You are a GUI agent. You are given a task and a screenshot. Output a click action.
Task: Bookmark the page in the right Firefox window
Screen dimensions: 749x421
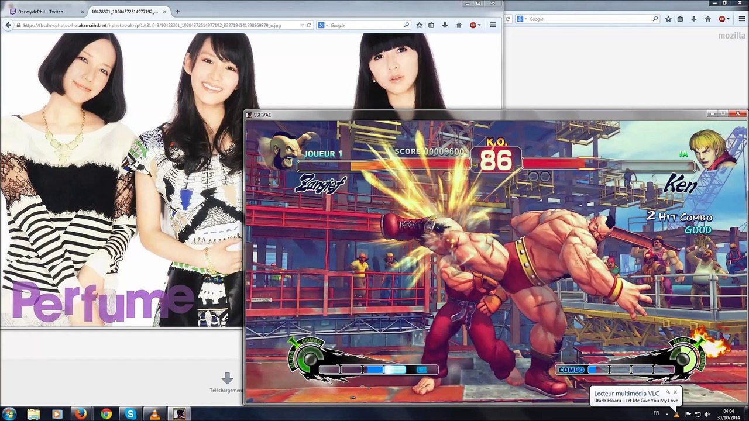pos(668,19)
